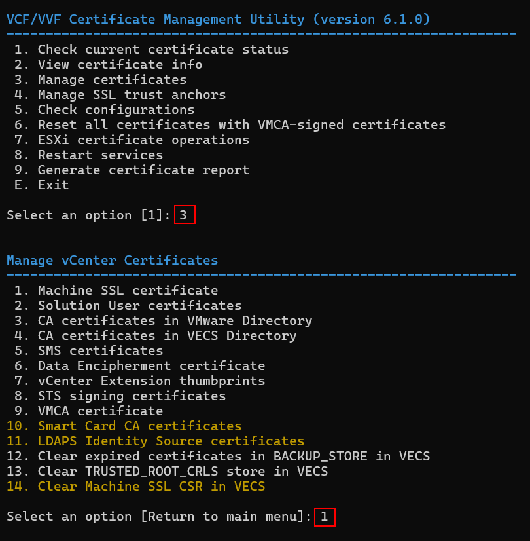Click the submenu option input showing 1

point(325,517)
